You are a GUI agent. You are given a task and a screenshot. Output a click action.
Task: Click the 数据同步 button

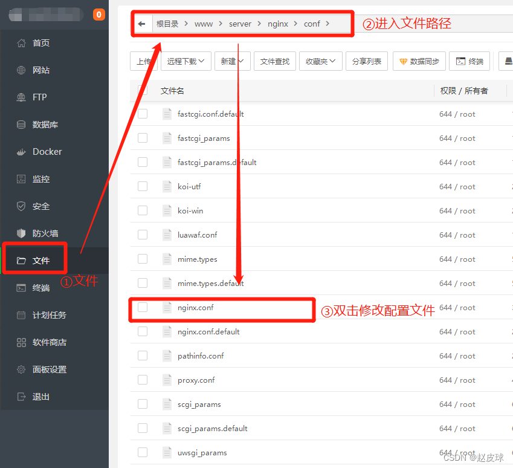point(419,61)
